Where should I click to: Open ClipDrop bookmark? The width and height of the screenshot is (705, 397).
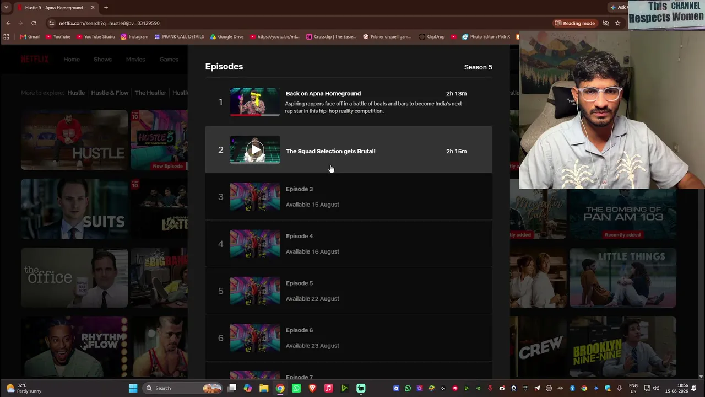click(431, 37)
